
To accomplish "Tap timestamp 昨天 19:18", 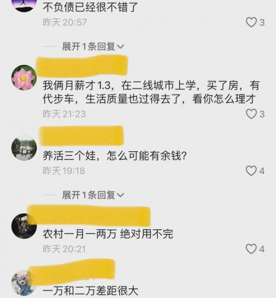I will pos(63,171).
